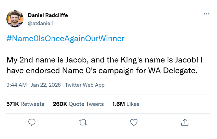Click the 1.6M likes count number
217x139 pixels.
[119, 104]
